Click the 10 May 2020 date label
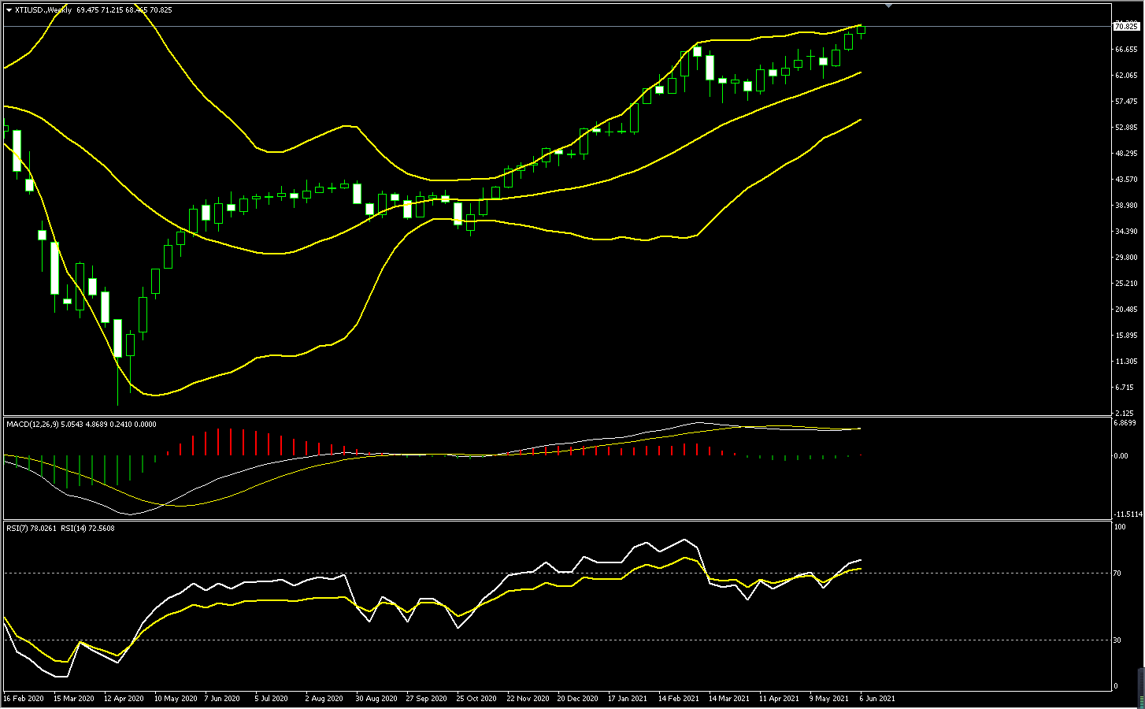 (x=176, y=699)
